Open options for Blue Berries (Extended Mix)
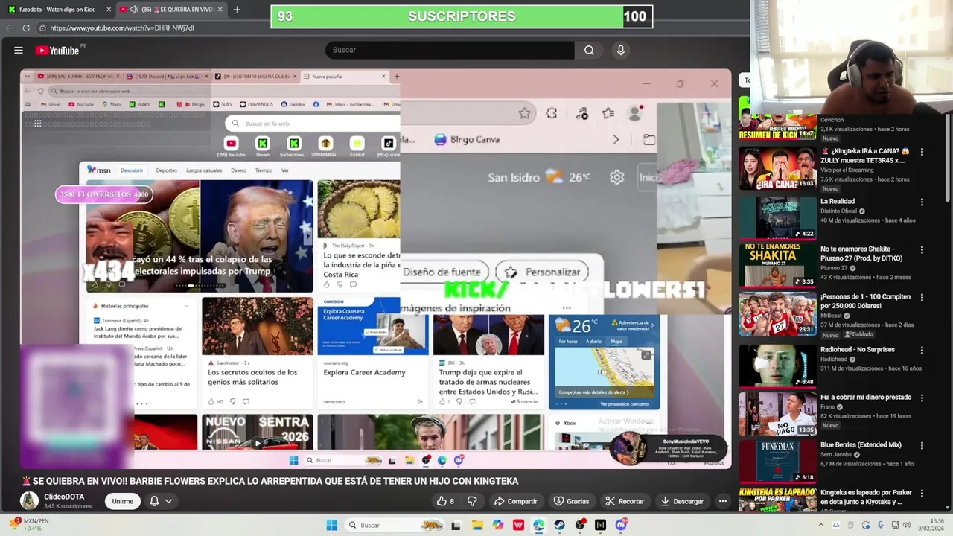The image size is (953, 536). [922, 445]
